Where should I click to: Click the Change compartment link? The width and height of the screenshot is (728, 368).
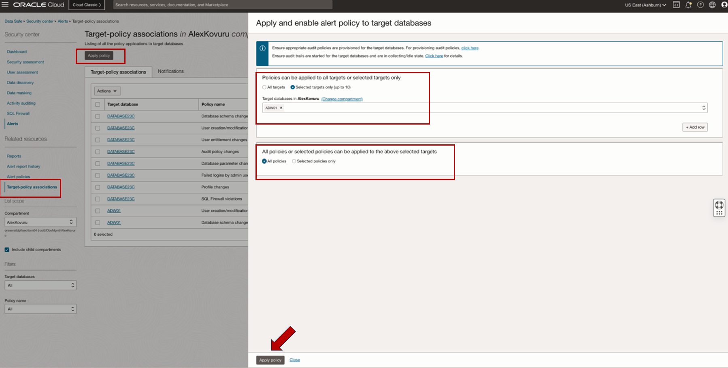pyautogui.click(x=342, y=99)
